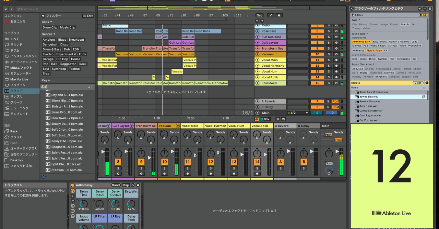Select the Drum Clip filter tag

[50, 27]
